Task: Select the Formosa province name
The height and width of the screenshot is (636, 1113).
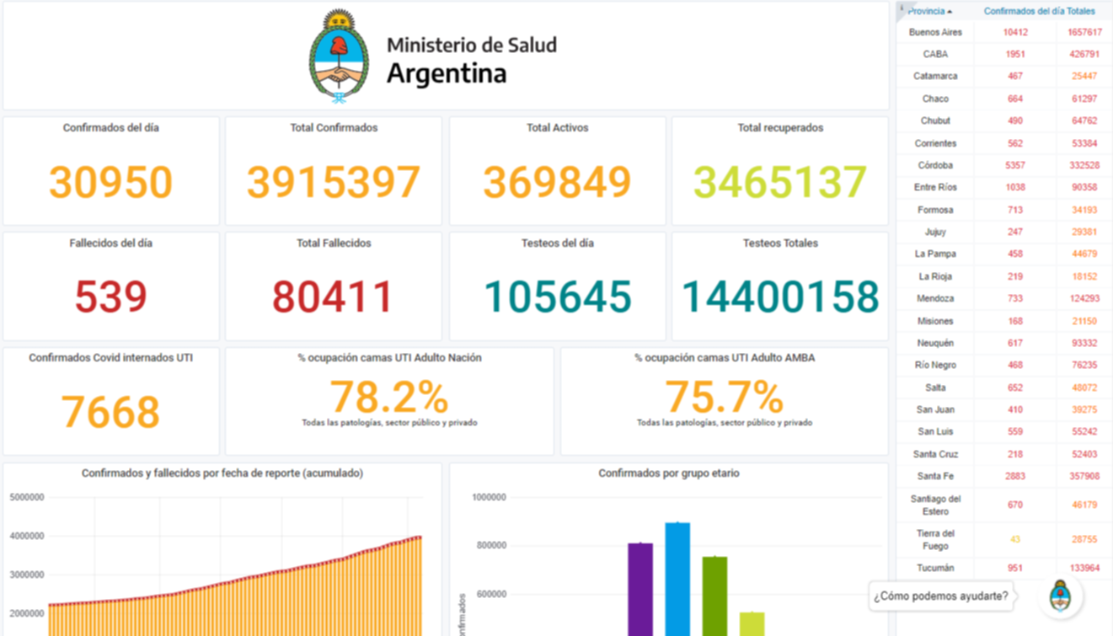Action: (935, 210)
